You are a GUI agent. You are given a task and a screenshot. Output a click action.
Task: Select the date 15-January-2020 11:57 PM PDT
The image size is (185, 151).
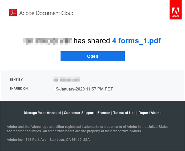(x=83, y=89)
